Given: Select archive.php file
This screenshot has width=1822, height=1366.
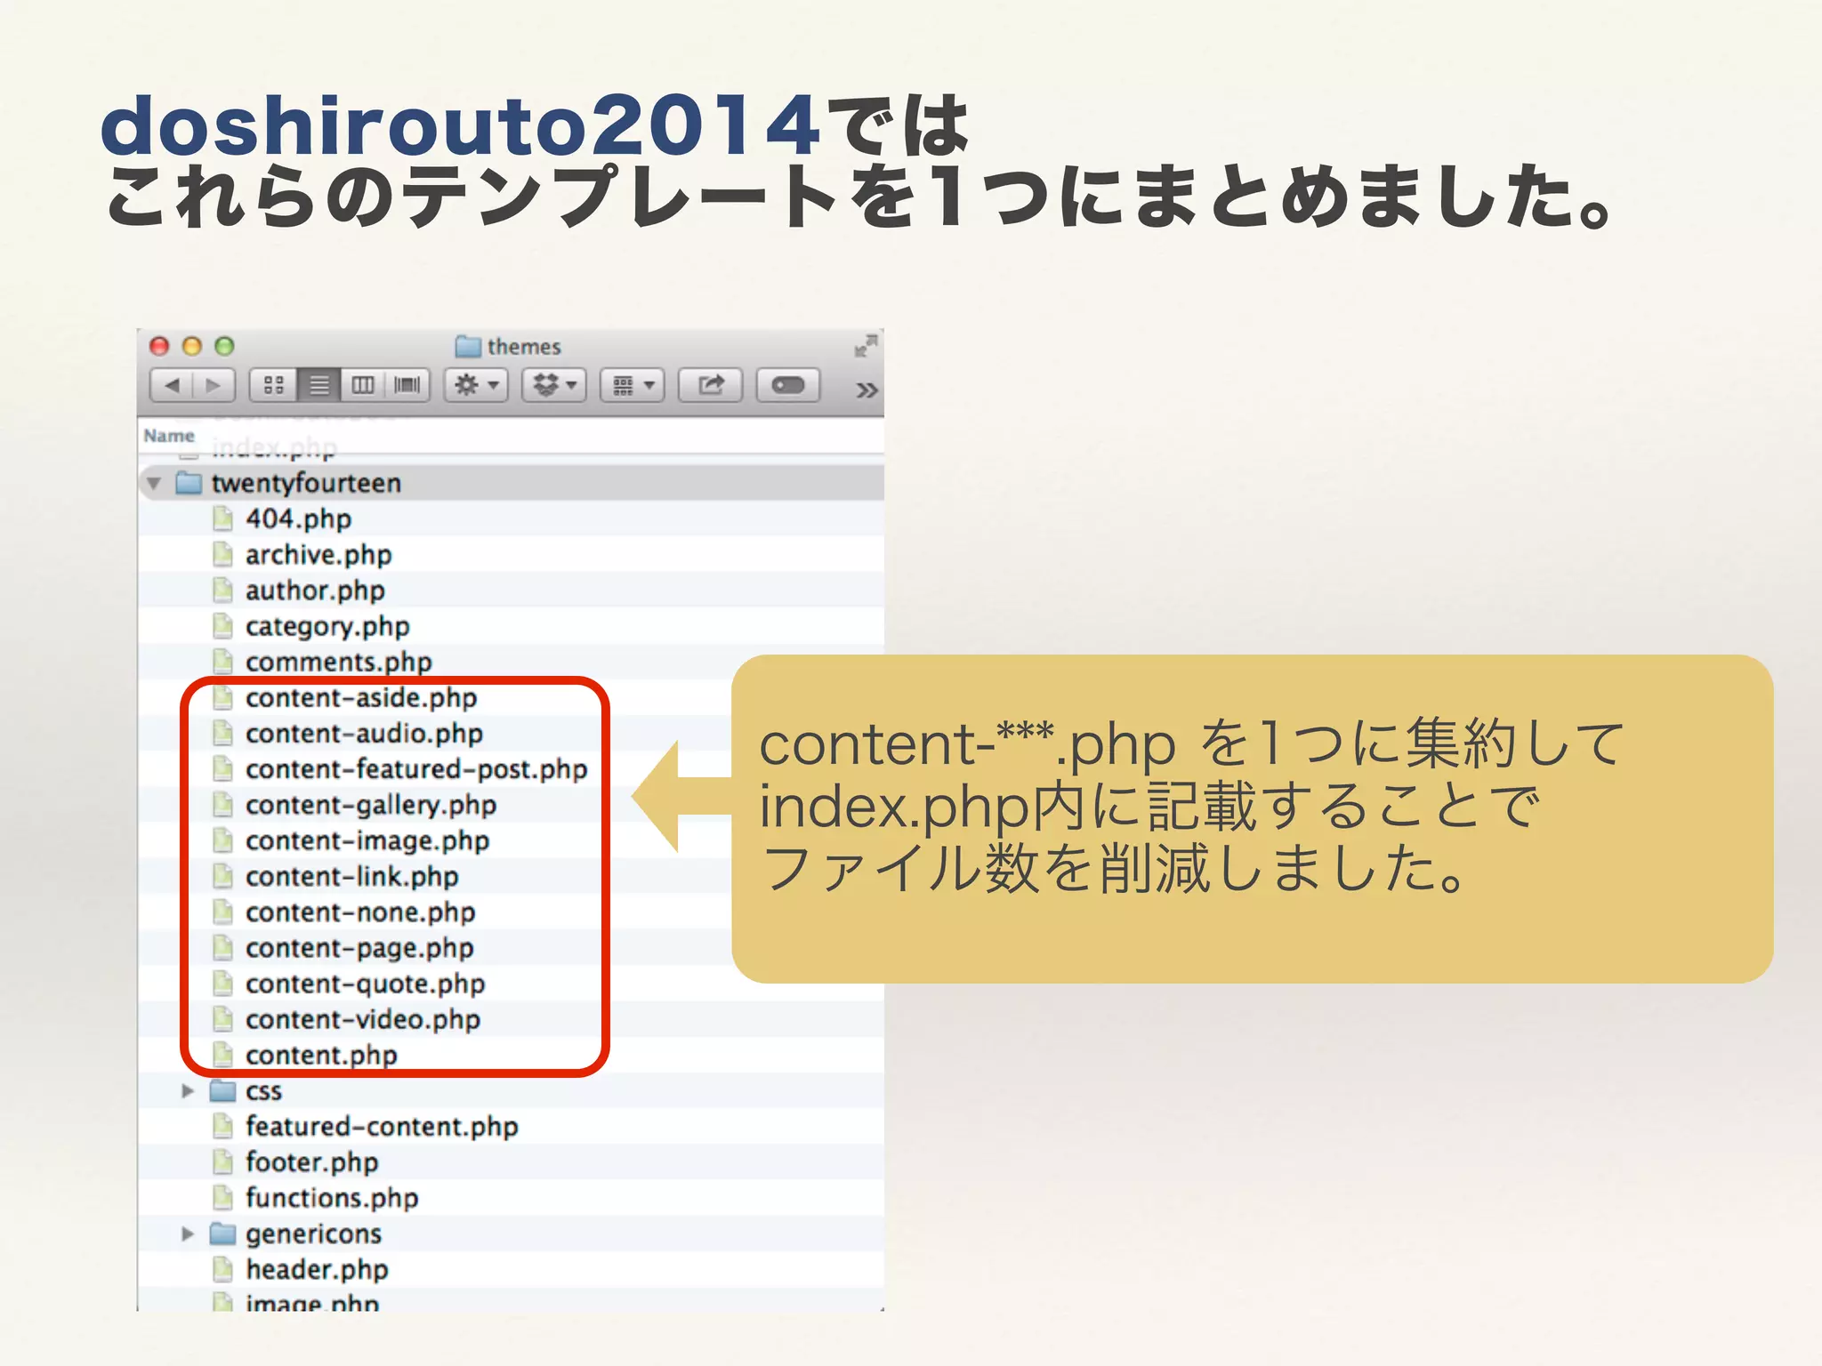Looking at the screenshot, I should [x=318, y=555].
